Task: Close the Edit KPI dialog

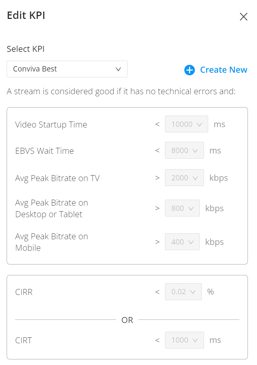Action: pos(243,16)
